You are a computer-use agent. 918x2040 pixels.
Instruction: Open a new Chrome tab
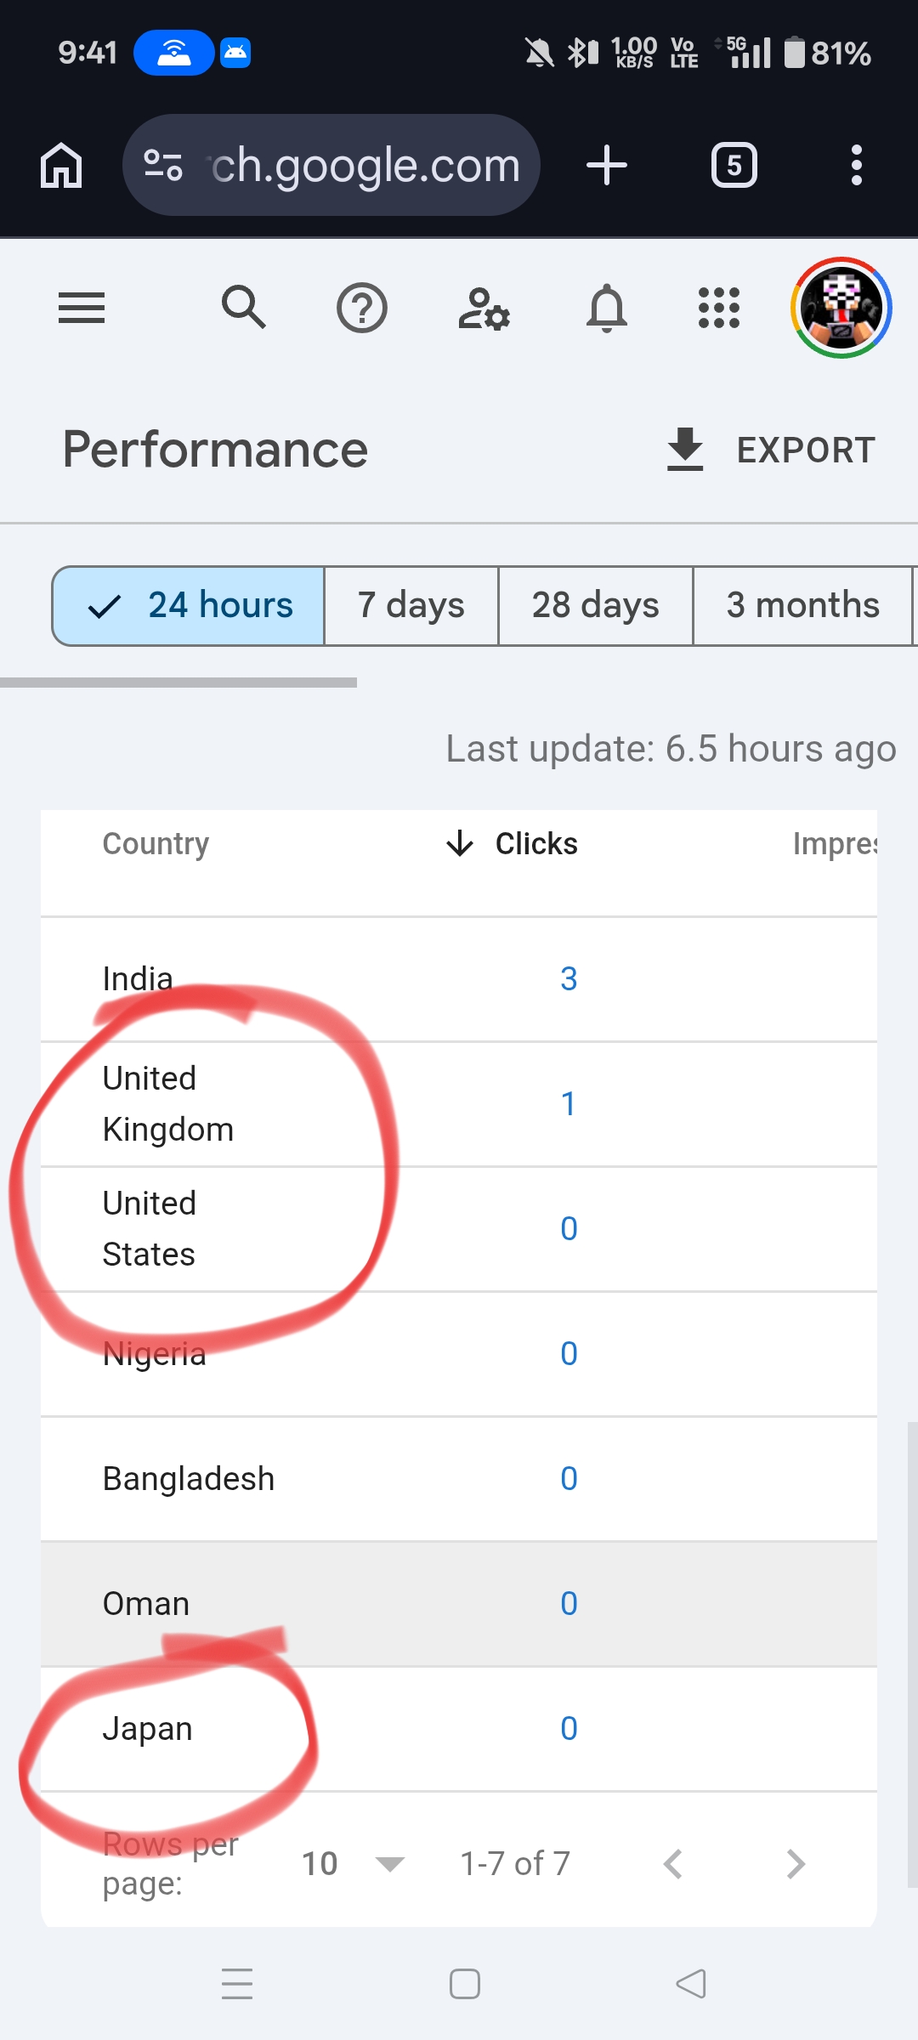(607, 165)
